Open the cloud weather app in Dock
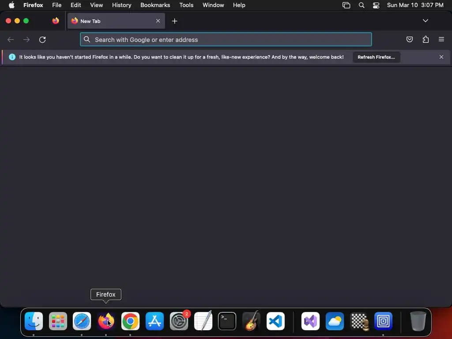452x339 pixels. 335,321
